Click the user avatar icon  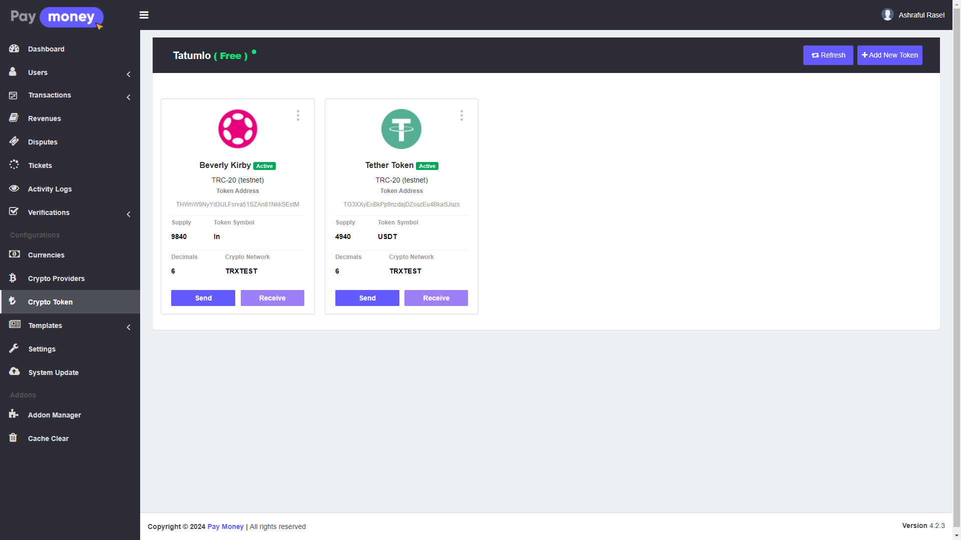[x=887, y=14]
